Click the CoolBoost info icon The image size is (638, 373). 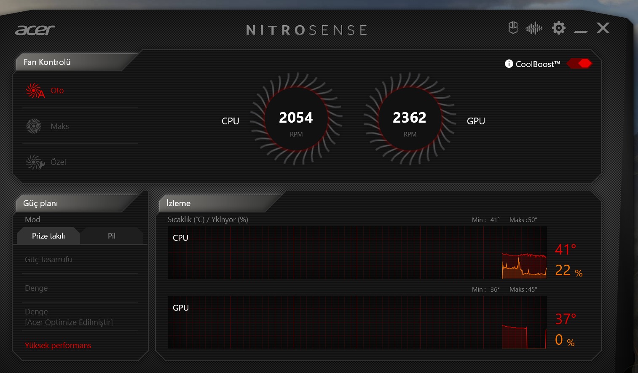pyautogui.click(x=509, y=64)
